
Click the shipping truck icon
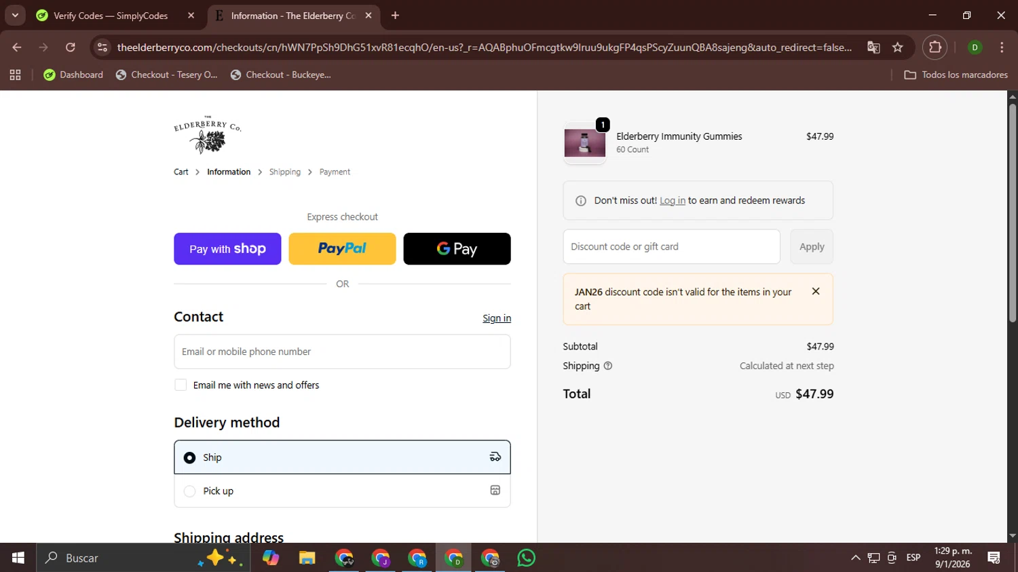coord(495,457)
